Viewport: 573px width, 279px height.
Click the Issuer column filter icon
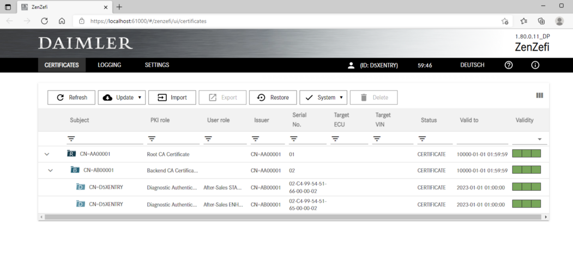(256, 139)
